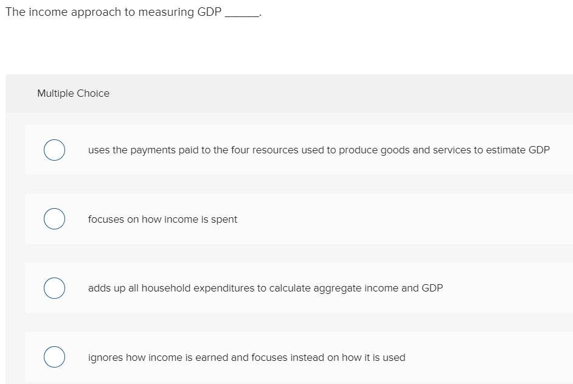Click the gray bar above the first answer

[286, 119]
